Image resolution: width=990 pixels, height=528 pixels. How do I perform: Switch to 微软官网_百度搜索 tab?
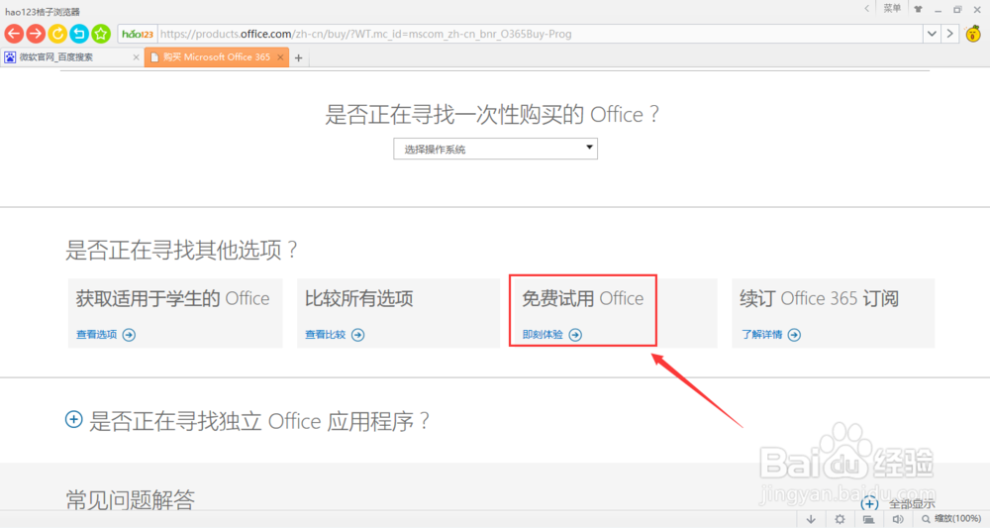(72, 57)
